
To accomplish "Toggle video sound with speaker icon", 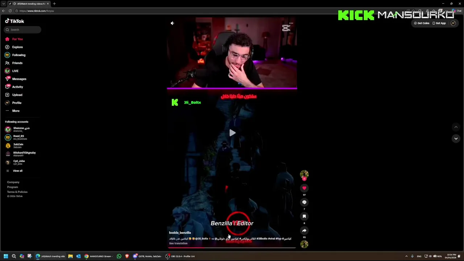I will 173,23.
